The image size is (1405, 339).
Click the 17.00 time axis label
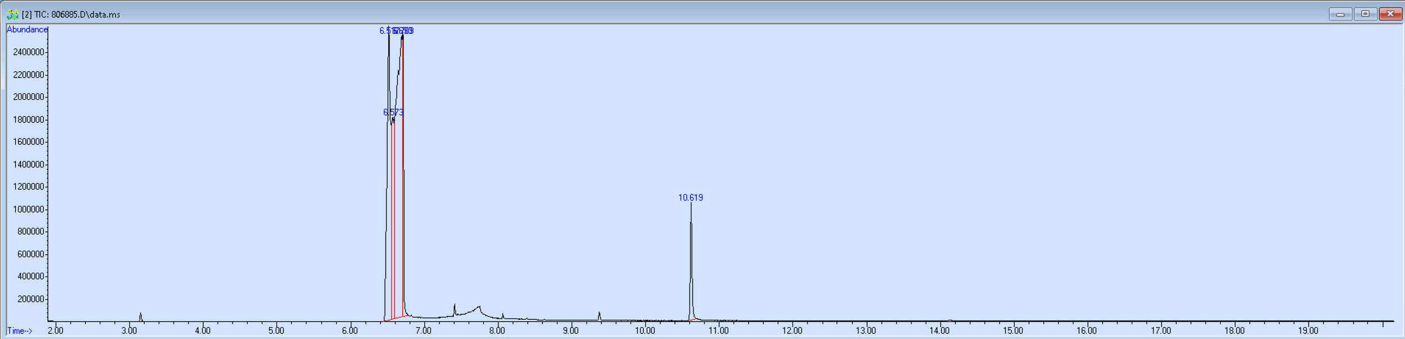(x=1161, y=331)
